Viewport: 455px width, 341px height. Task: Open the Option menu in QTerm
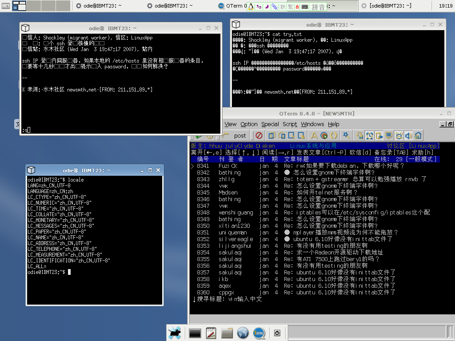(x=249, y=124)
